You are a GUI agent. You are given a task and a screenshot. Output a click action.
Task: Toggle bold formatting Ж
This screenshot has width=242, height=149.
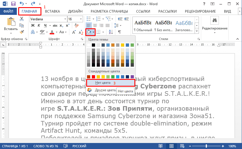coord(33,25)
